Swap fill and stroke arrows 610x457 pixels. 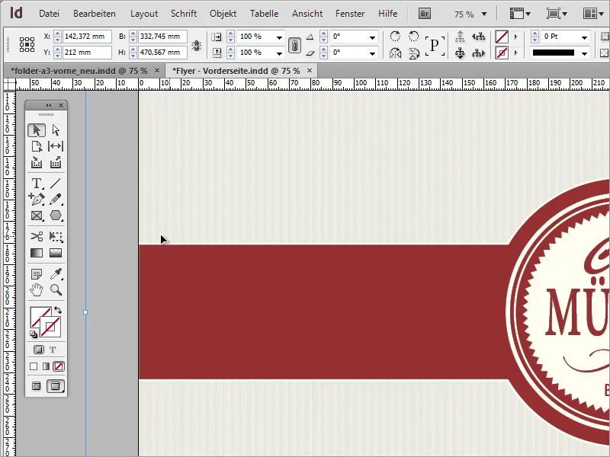(58, 310)
